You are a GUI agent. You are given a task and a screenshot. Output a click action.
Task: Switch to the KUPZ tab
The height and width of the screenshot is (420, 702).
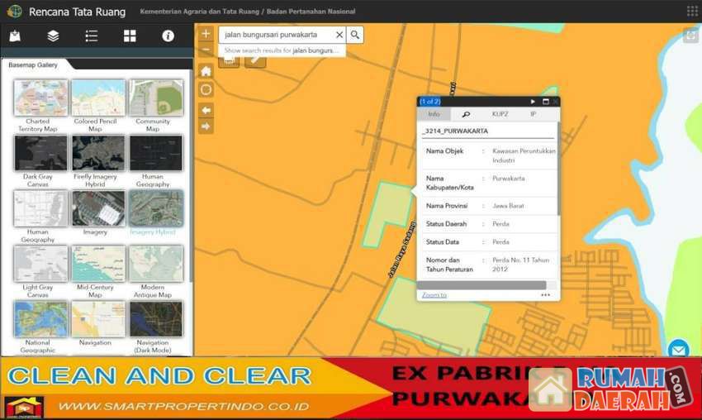pos(500,114)
